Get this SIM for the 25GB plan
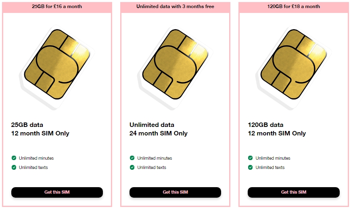 (x=57, y=192)
